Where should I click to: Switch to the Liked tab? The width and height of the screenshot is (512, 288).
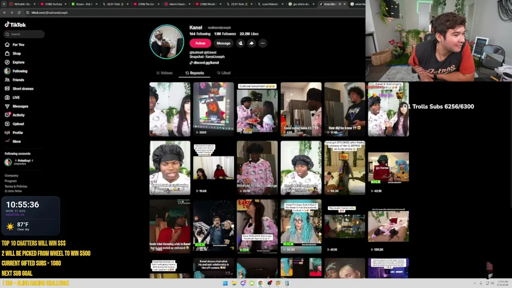(224, 73)
